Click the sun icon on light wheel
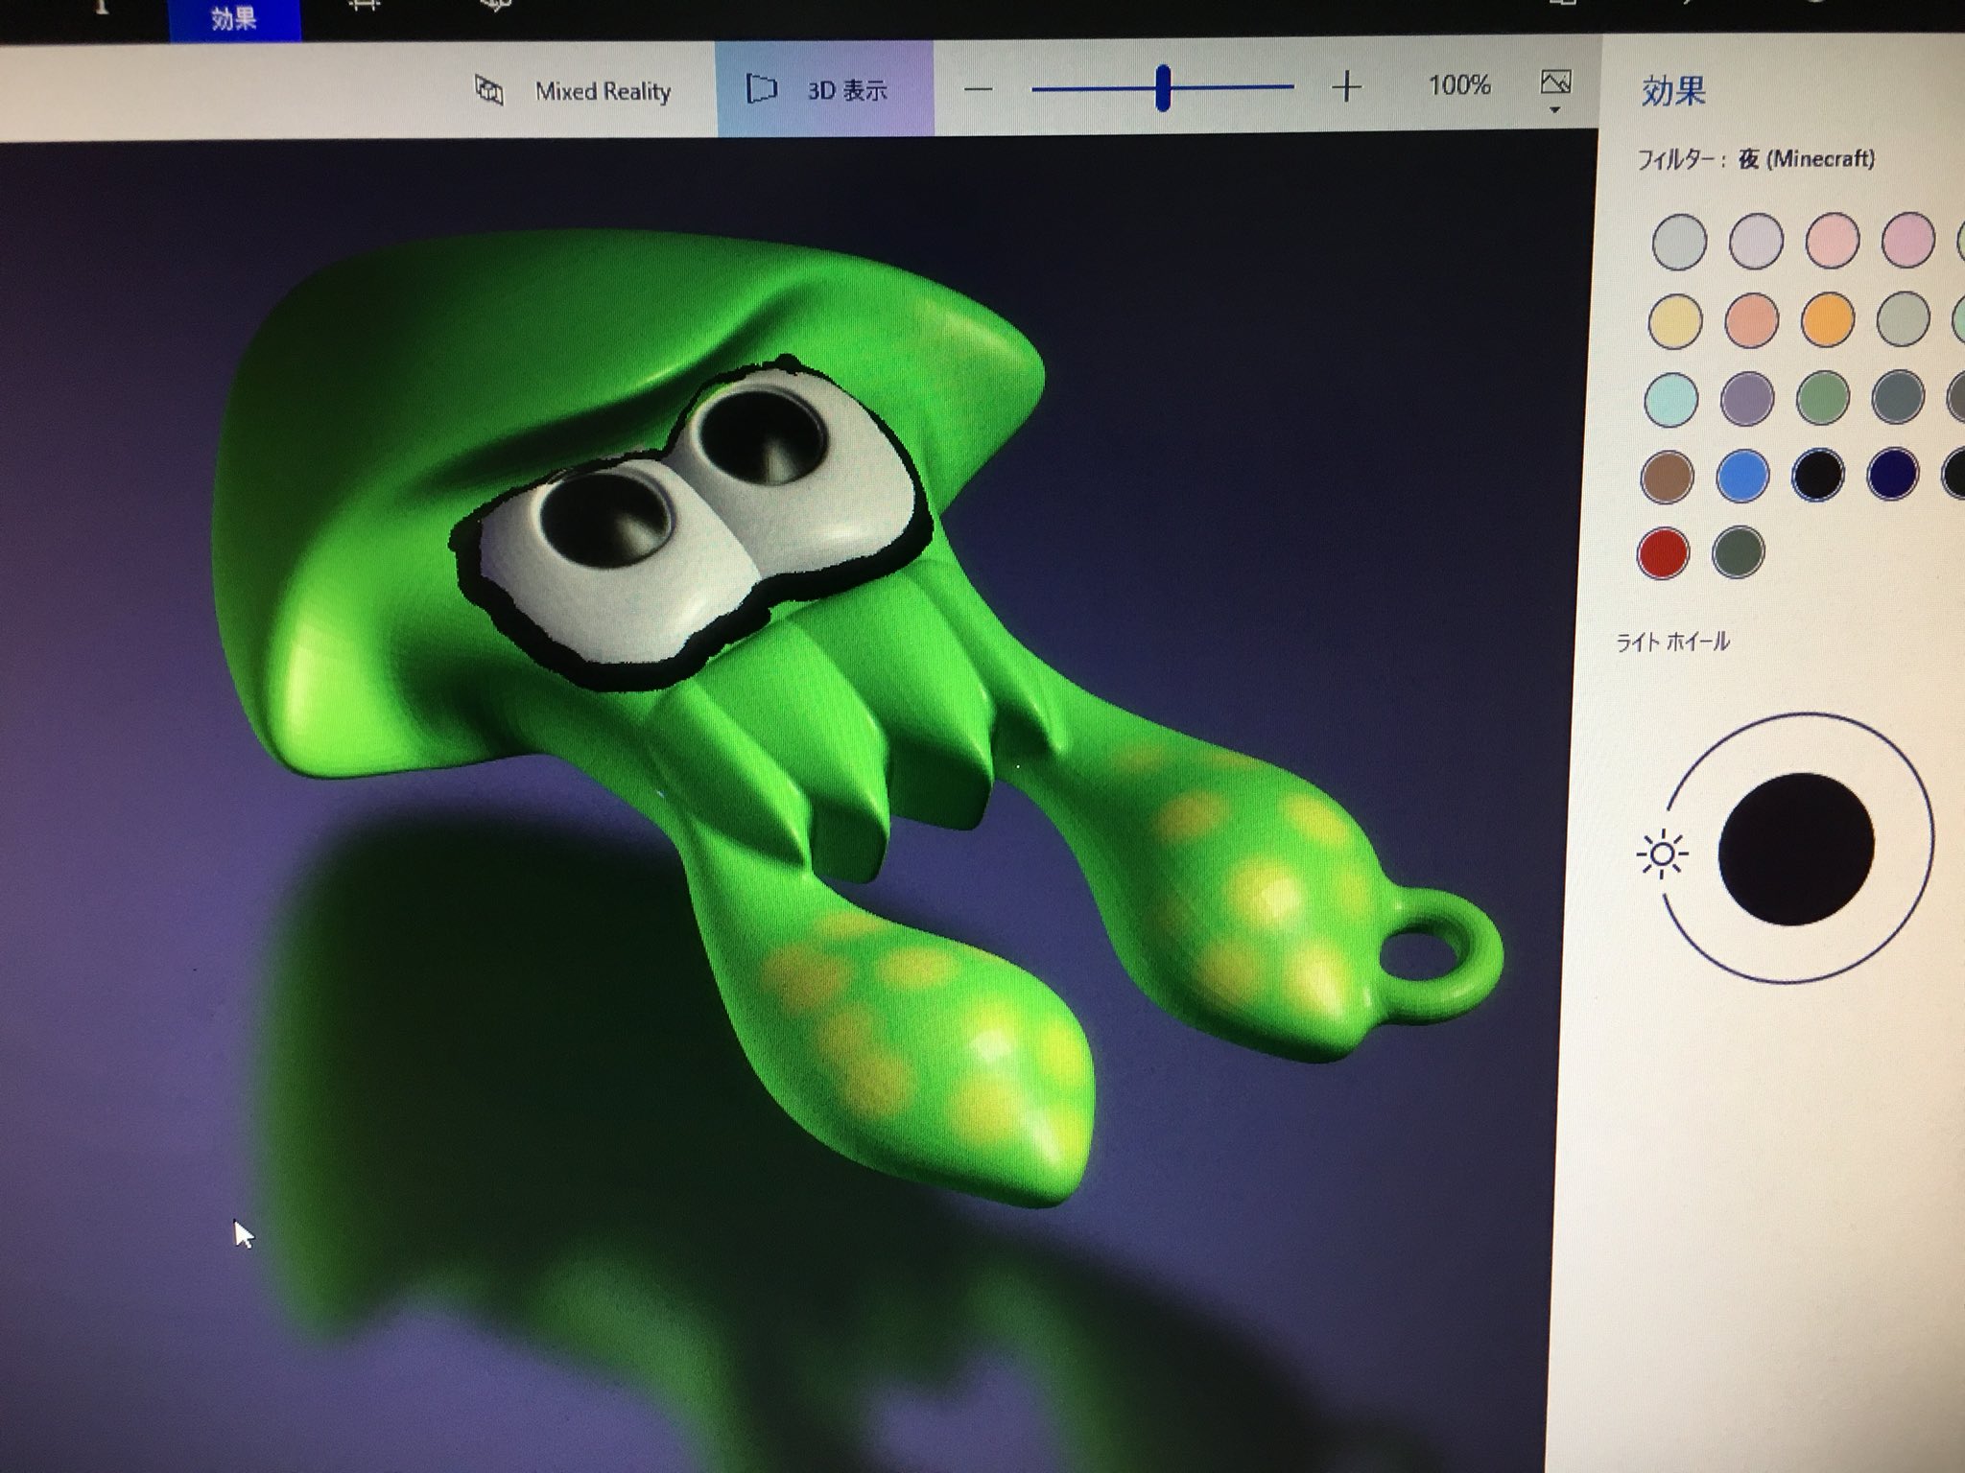Viewport: 1965px width, 1473px height. (x=1663, y=854)
